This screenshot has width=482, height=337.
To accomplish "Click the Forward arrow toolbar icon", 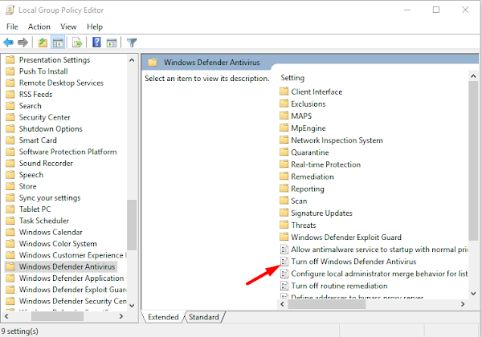I will (22, 43).
